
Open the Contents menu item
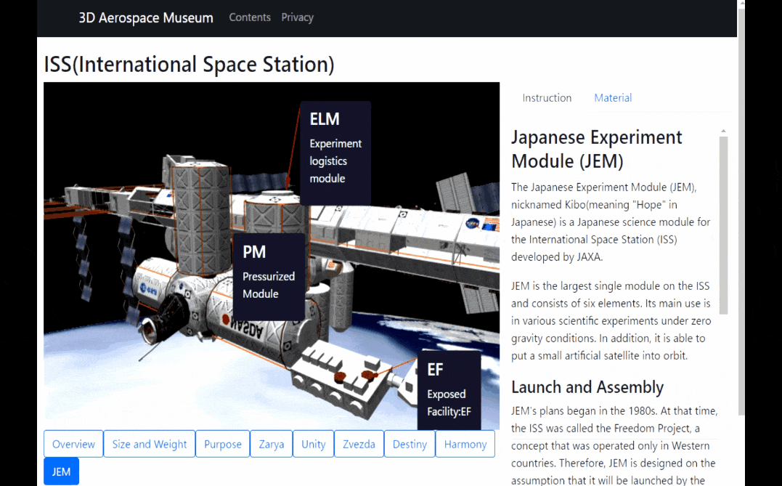pos(250,17)
